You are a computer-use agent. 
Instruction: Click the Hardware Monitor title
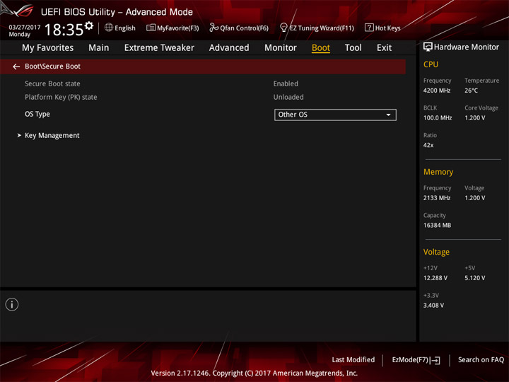pyautogui.click(x=466, y=47)
